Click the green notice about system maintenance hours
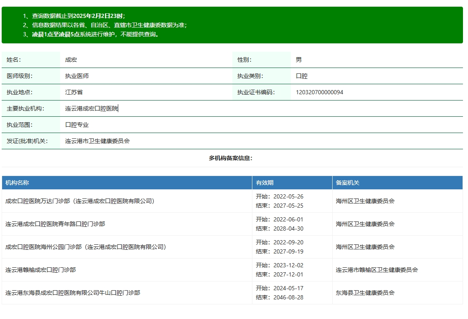Image resolution: width=468 pixels, height=319 pixels. (x=96, y=34)
